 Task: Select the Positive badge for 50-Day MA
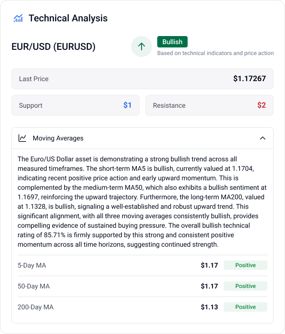click(246, 286)
